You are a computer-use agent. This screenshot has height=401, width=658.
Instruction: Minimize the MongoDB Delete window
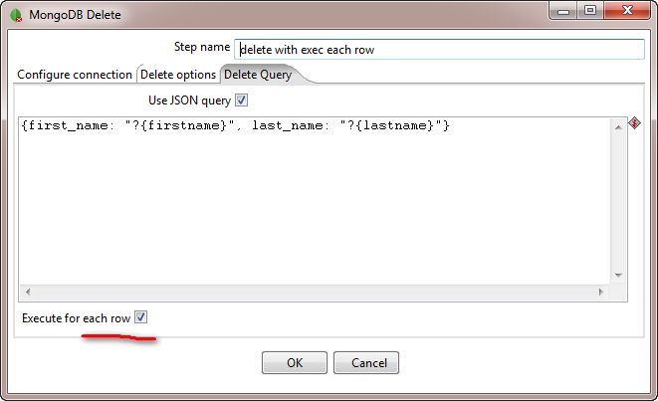pyautogui.click(x=563, y=11)
